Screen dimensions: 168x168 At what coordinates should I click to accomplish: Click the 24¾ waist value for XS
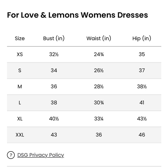click(99, 54)
